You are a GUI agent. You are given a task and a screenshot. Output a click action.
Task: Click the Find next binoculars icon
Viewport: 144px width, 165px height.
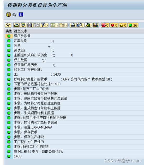37,25
